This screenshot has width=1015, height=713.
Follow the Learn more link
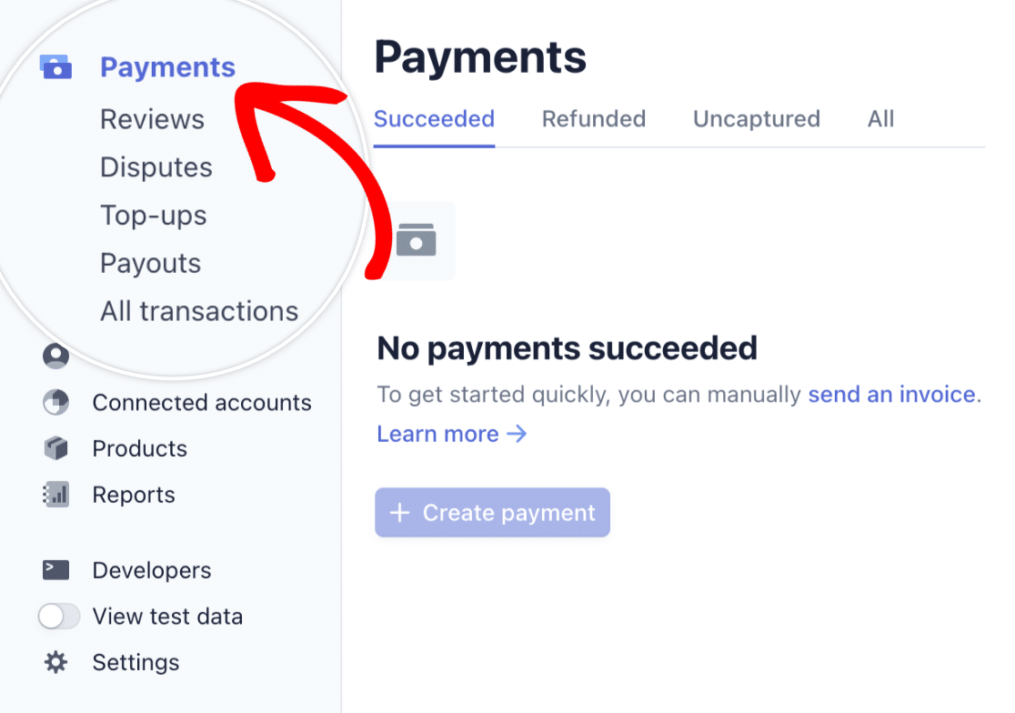tap(452, 434)
